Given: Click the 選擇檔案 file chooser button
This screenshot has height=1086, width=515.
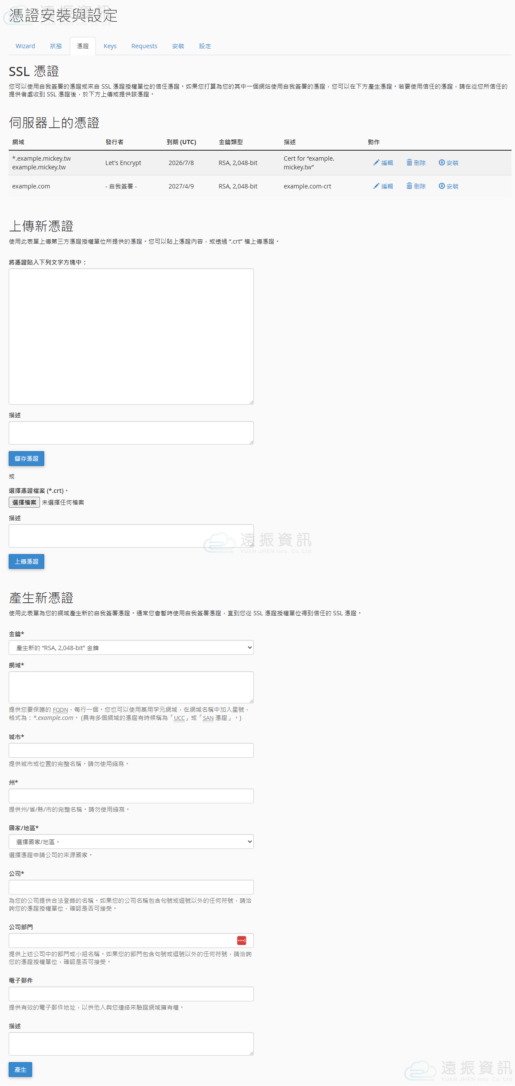Looking at the screenshot, I should click(24, 502).
